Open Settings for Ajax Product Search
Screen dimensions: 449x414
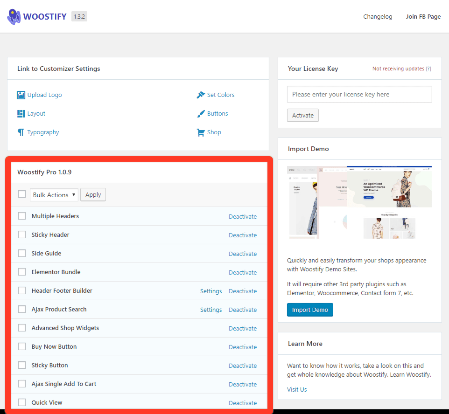211,310
